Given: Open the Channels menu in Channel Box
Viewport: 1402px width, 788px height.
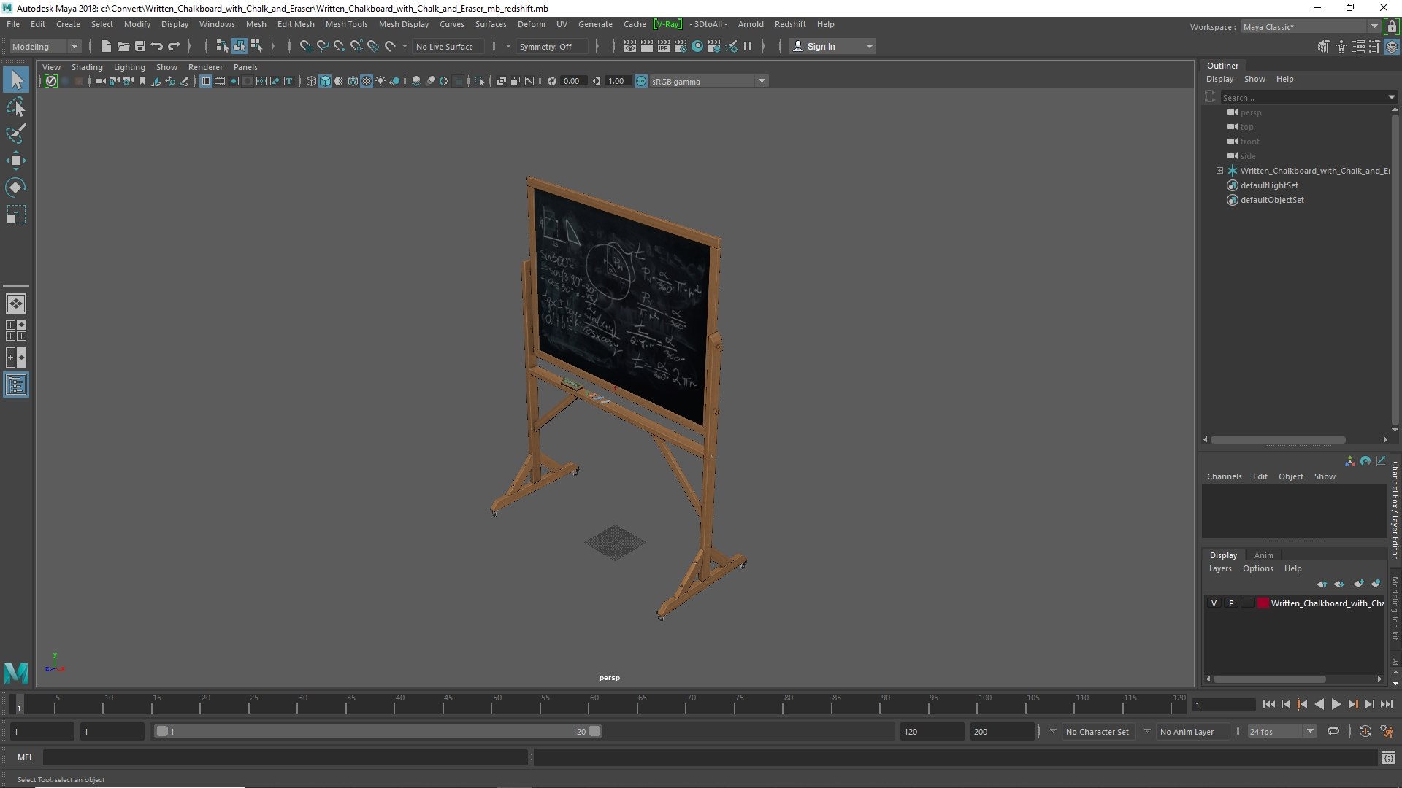Looking at the screenshot, I should click(x=1224, y=476).
